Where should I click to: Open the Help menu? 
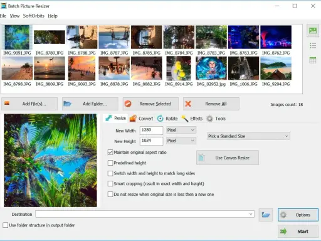click(x=53, y=16)
